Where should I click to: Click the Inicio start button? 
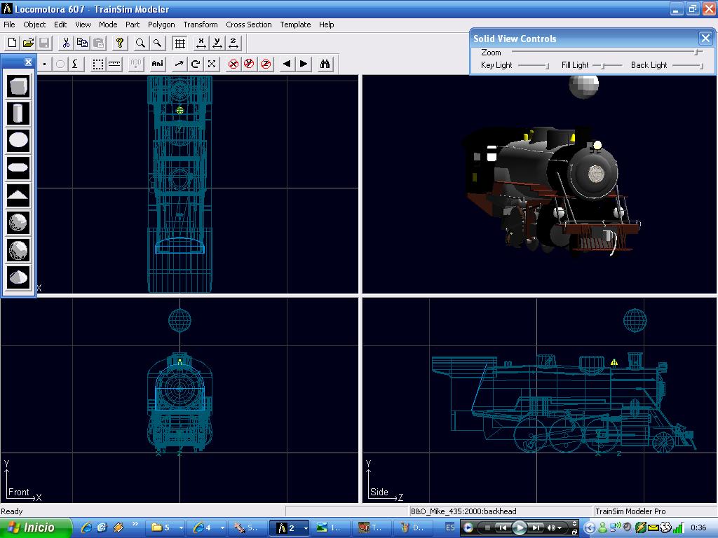click(x=35, y=527)
